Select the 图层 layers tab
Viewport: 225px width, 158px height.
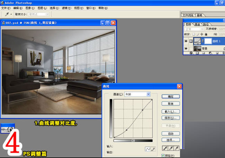(188, 24)
